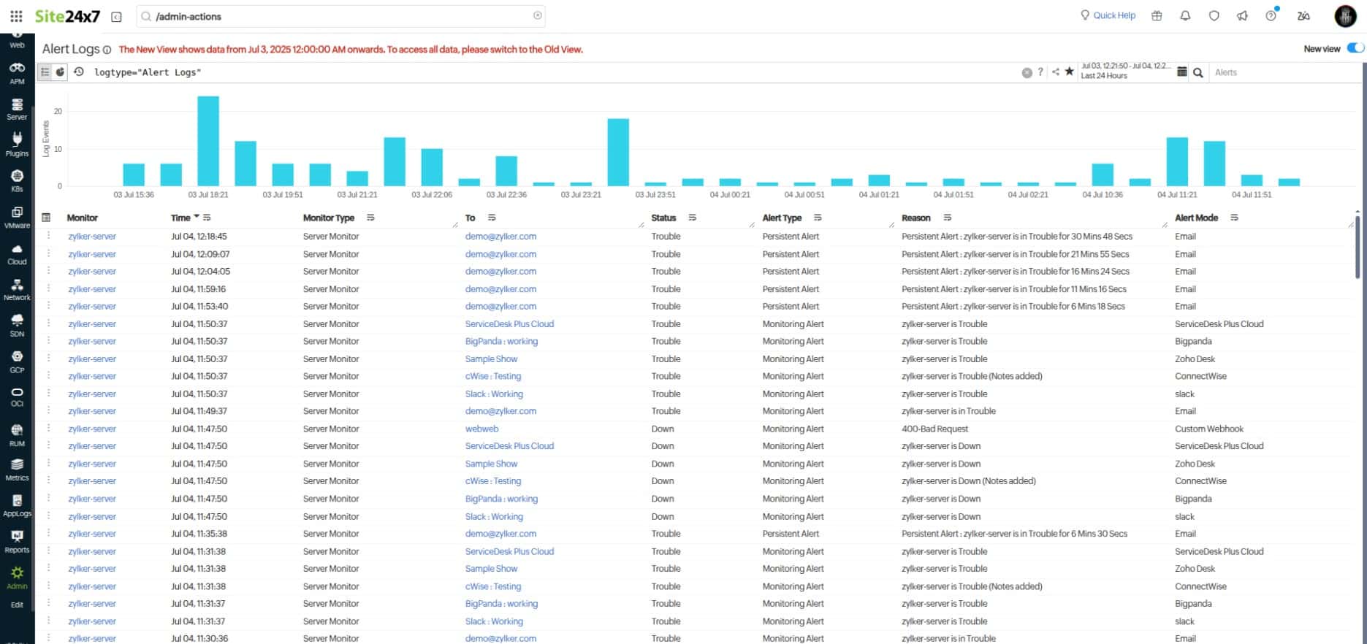This screenshot has height=644, width=1367.
Task: Open the Reason column filter menu
Action: [x=948, y=218]
